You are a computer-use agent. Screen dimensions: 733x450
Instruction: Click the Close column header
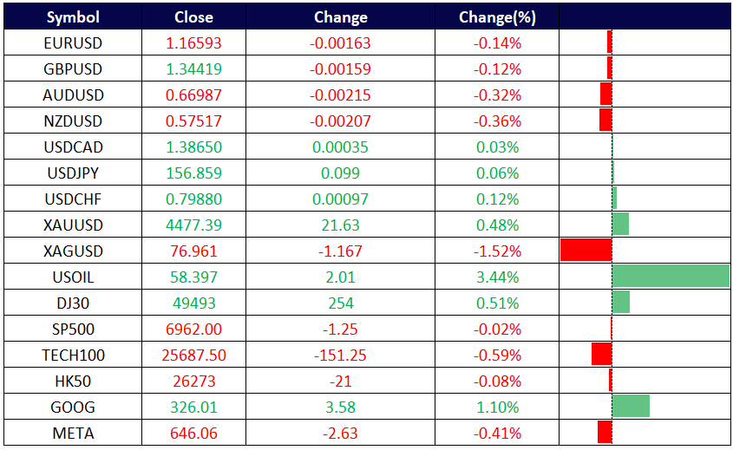[x=193, y=17]
